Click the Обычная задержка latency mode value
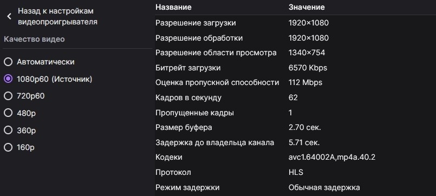This screenshot has width=436, height=196. 324,187
